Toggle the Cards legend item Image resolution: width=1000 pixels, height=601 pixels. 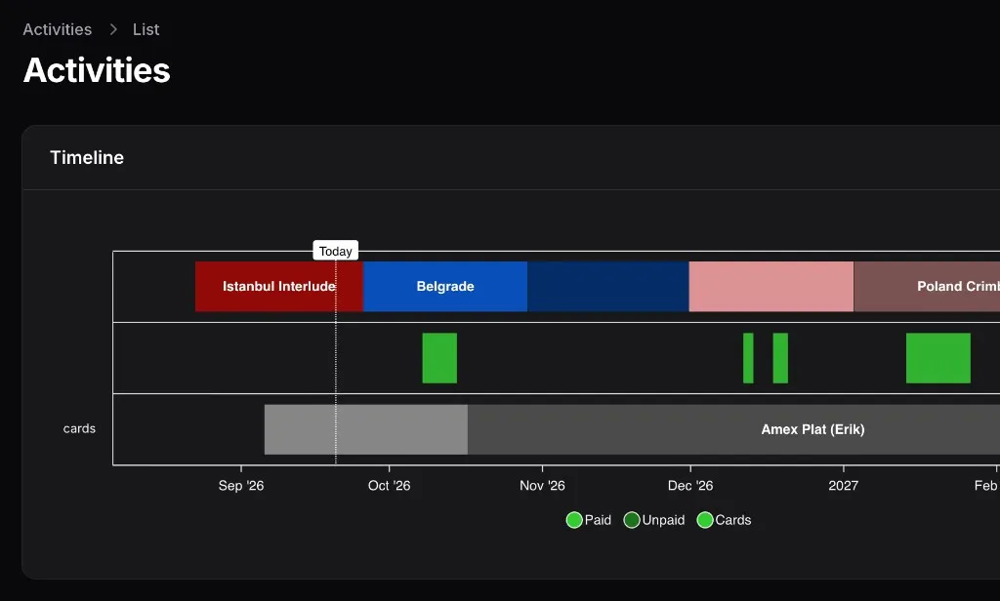tap(724, 520)
